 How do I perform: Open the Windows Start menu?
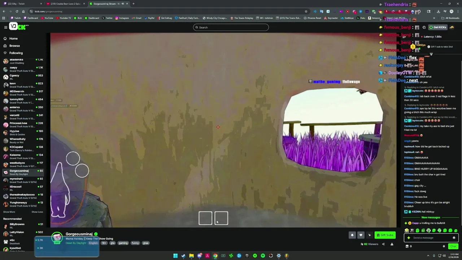pyautogui.click(x=175, y=256)
